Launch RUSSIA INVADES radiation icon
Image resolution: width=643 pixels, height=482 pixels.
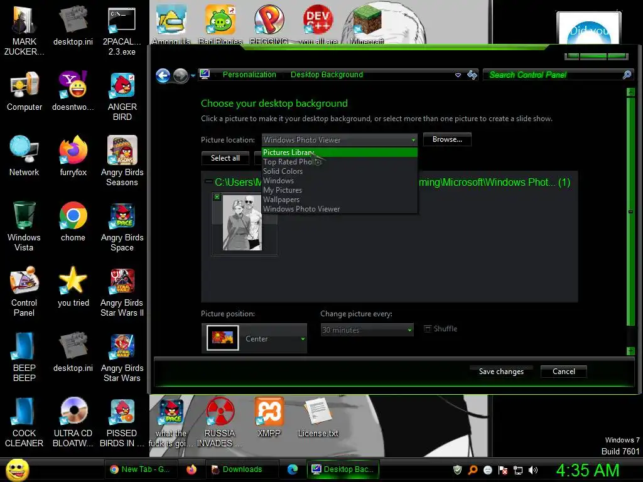(x=220, y=422)
